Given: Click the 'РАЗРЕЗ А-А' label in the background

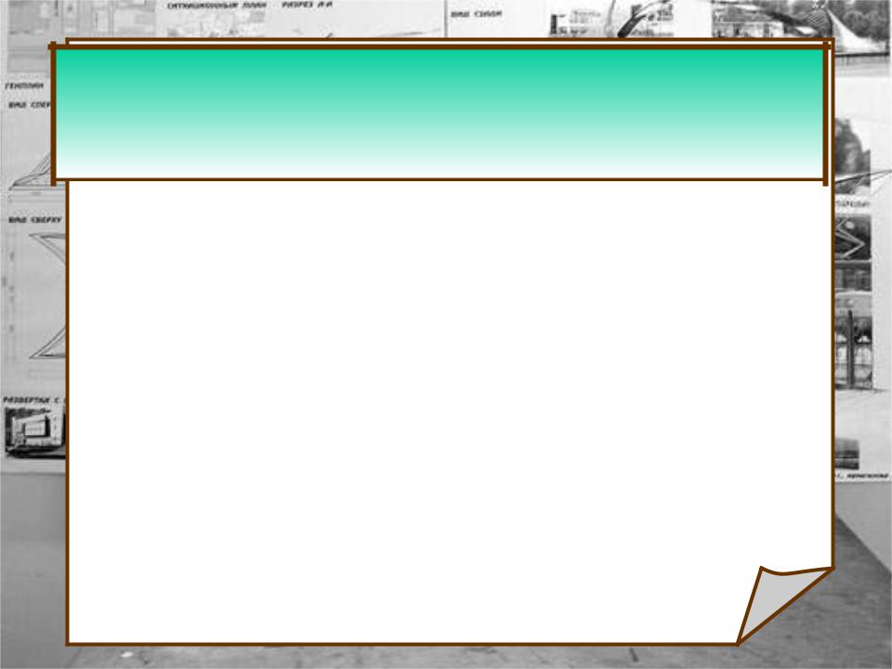Looking at the screenshot, I should coord(308,5).
